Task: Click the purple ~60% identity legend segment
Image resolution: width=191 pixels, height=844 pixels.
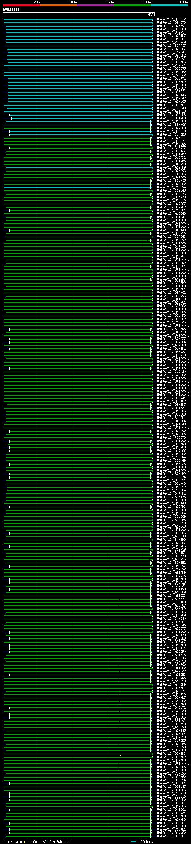Action: click(x=95, y=5)
